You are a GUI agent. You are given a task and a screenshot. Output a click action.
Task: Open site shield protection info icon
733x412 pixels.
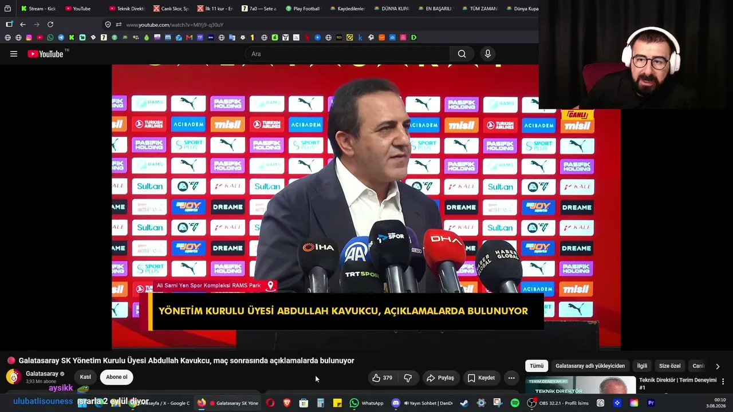tap(108, 25)
